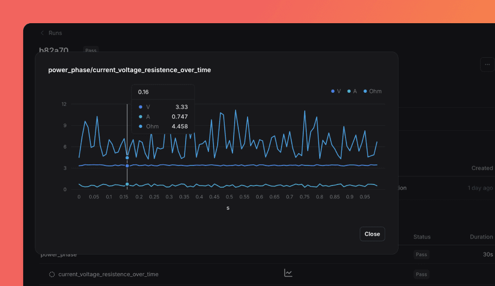Screen dimensions: 495x286
Task: Close the chart dialog with Close button
Action: [372, 234]
